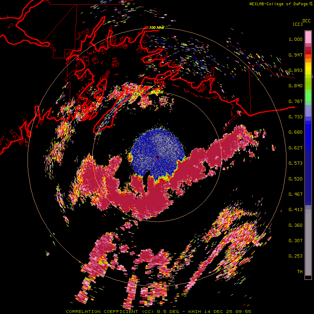
Task: Select the 0.947 scale value
Action: (x=296, y=55)
